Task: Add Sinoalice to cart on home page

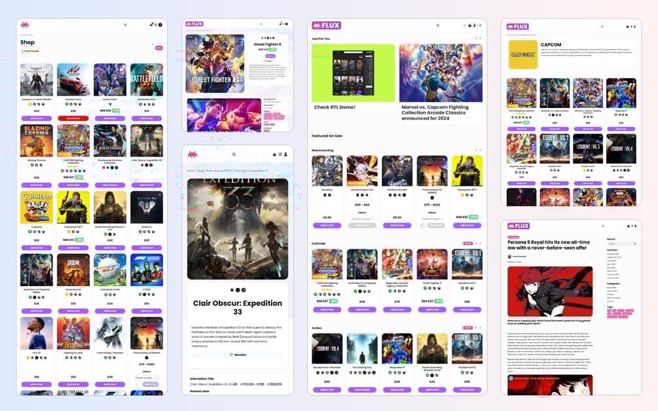Action: (327, 226)
